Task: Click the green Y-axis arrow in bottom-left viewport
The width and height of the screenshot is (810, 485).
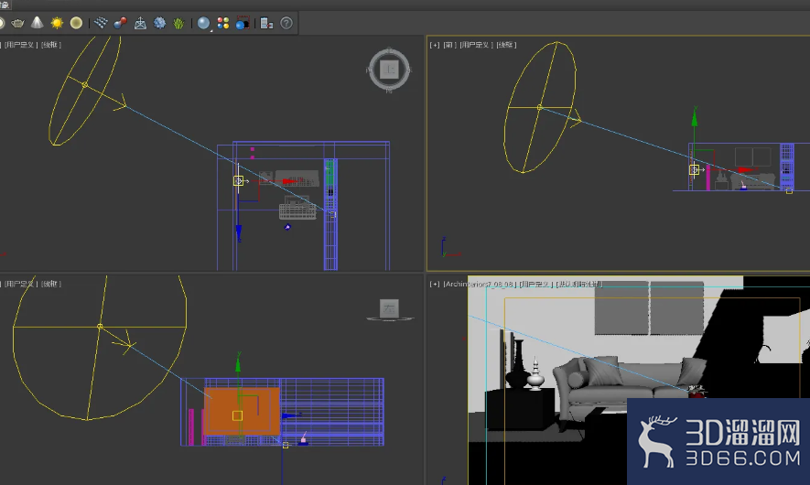Action: (238, 363)
